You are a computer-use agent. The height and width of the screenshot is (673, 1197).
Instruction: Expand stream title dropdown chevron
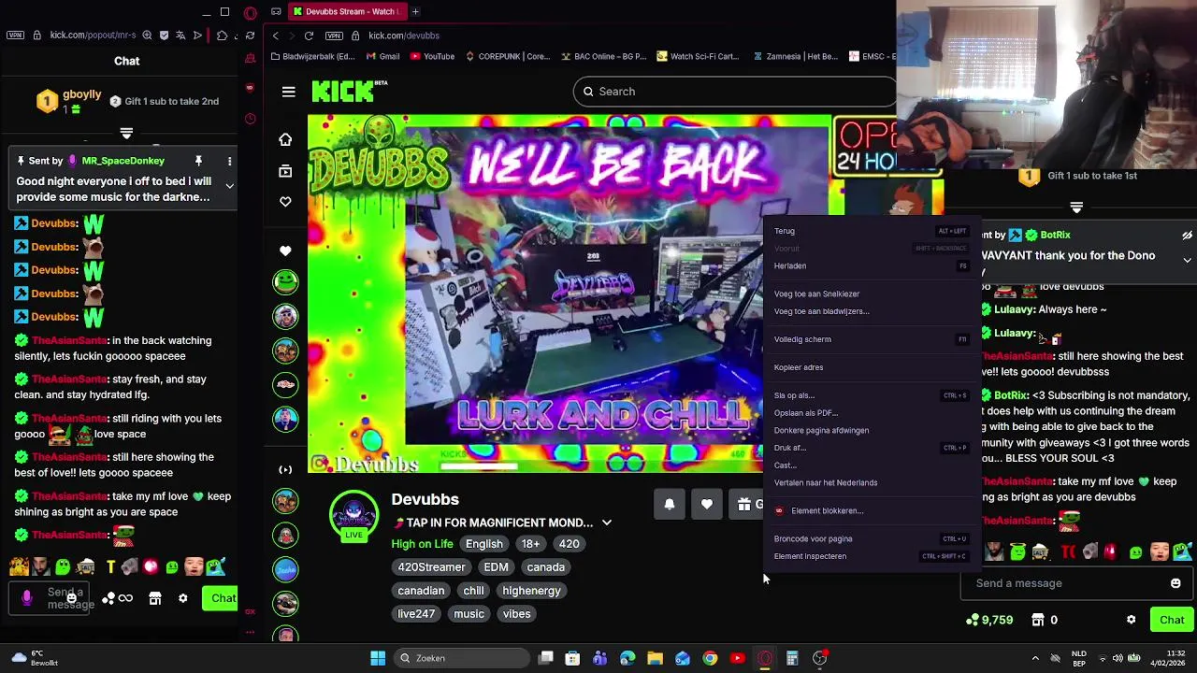606,523
